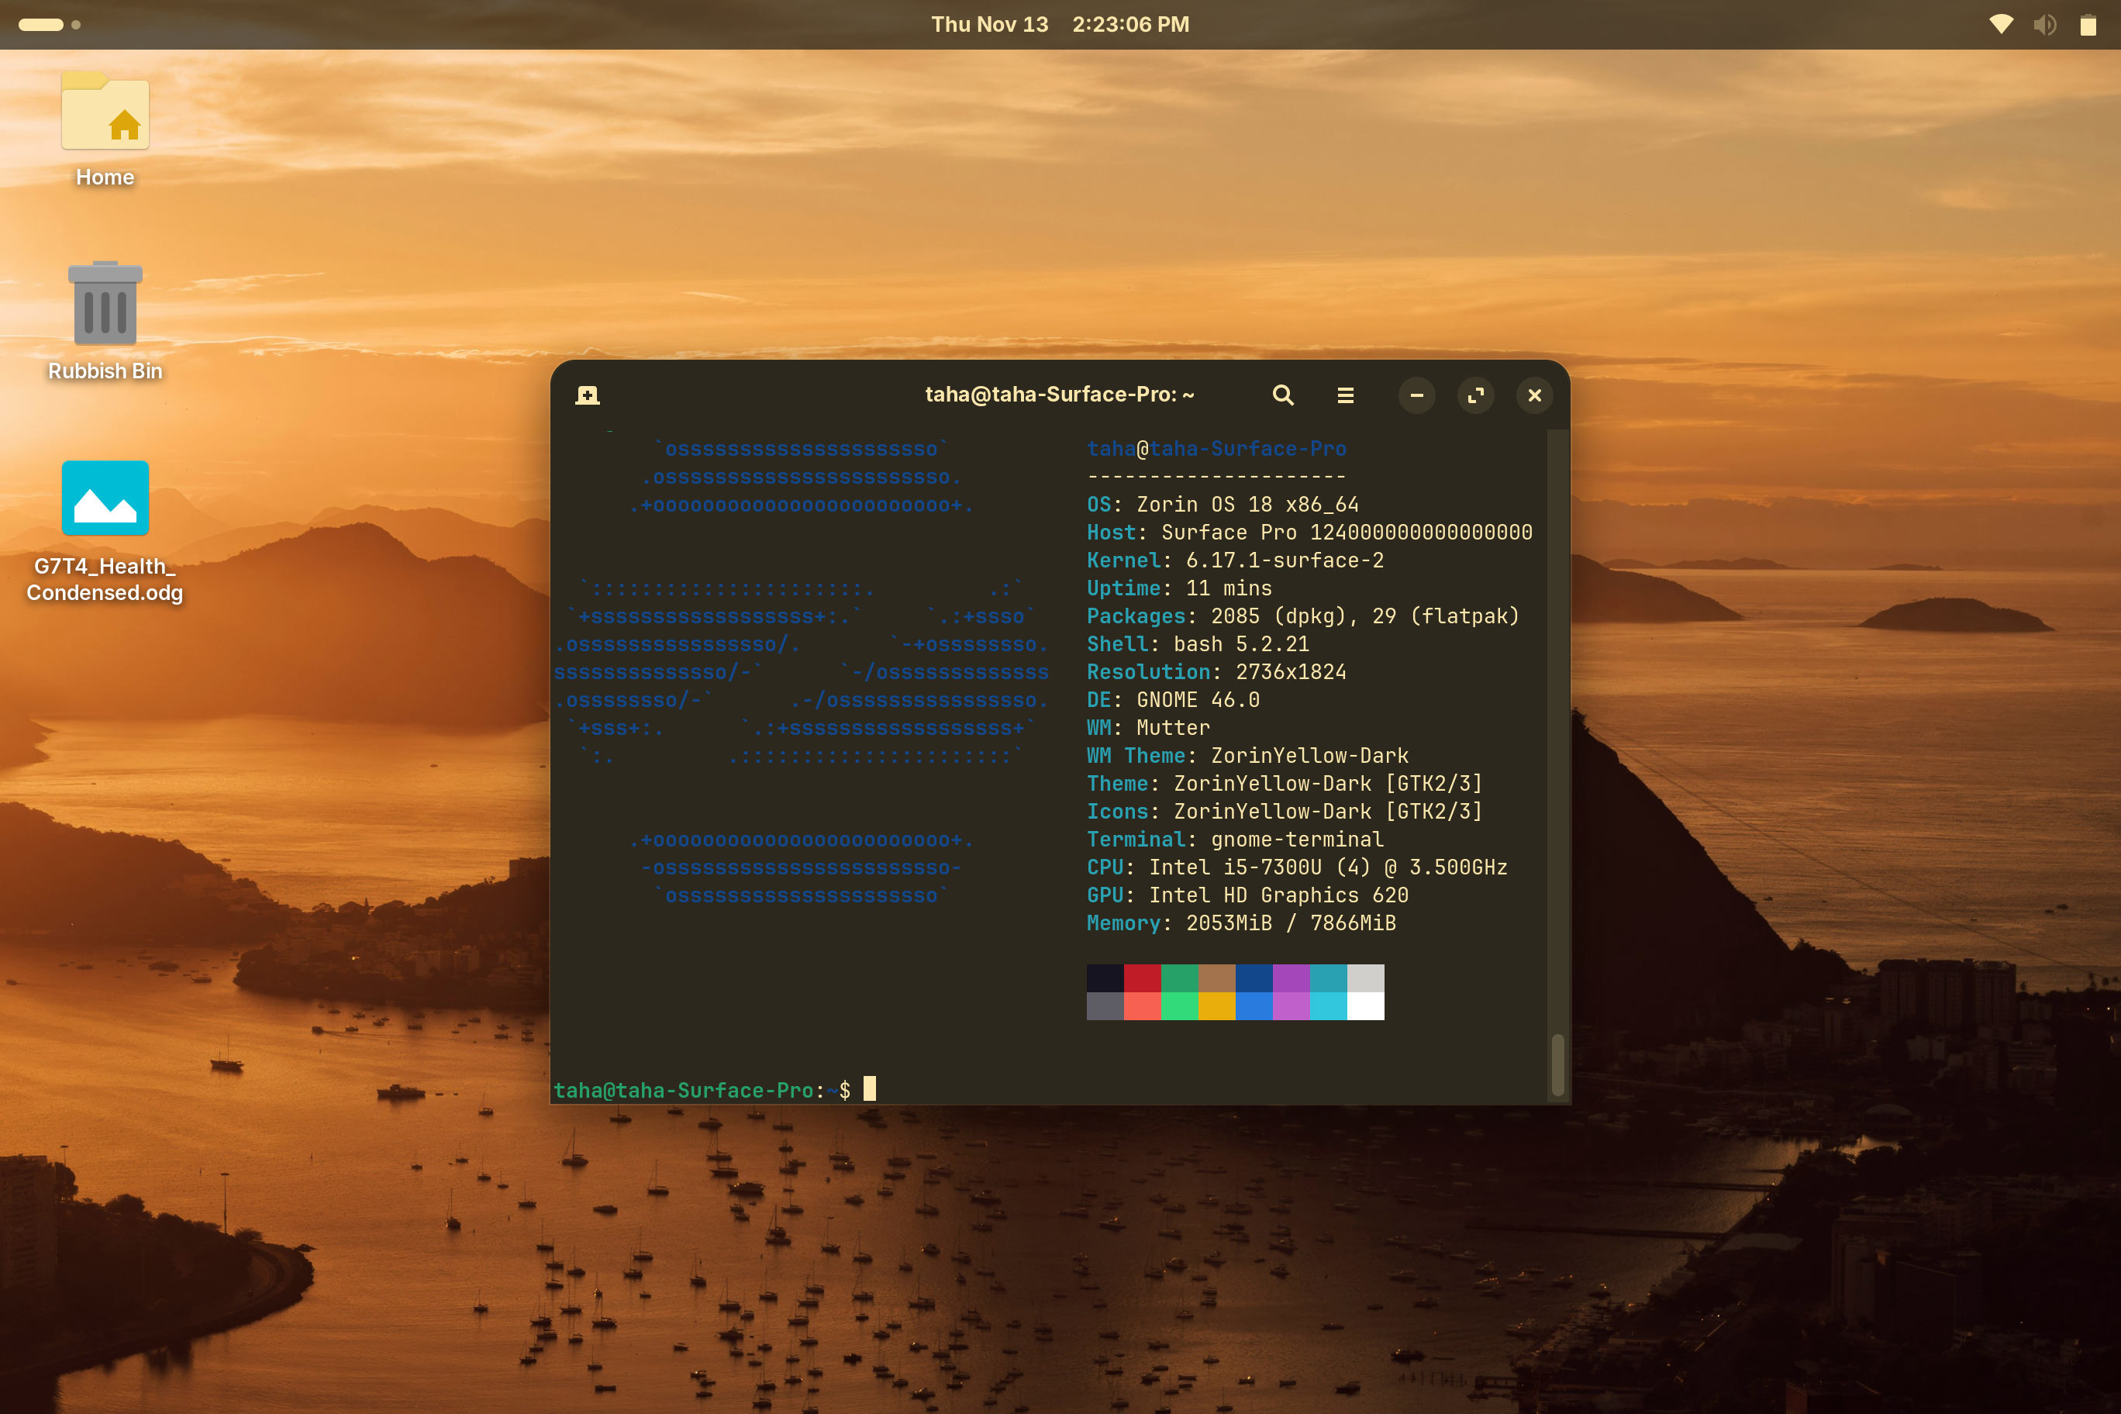Close the terminal window

(1534, 395)
